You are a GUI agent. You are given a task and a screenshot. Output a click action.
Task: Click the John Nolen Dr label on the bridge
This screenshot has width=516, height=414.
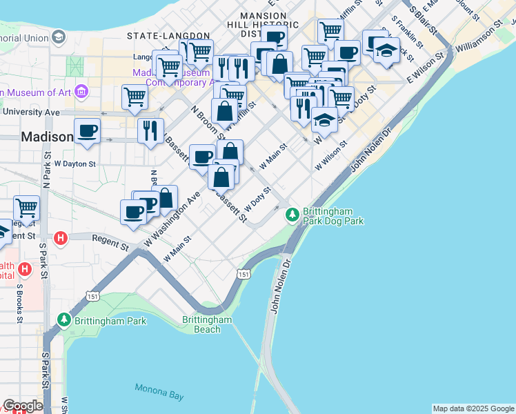tap(281, 286)
